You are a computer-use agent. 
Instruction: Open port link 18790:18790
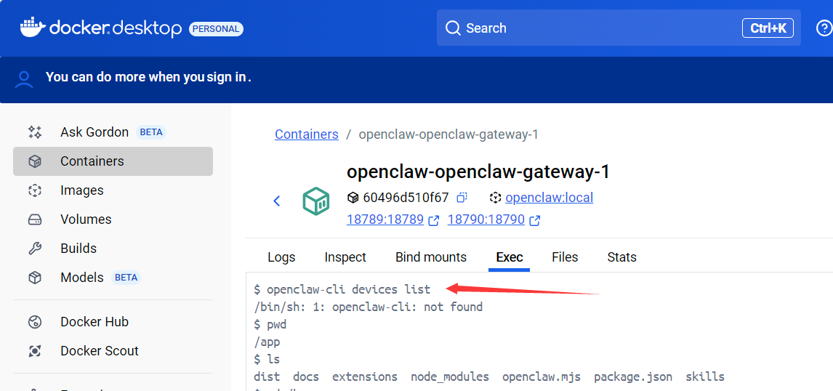tap(486, 219)
